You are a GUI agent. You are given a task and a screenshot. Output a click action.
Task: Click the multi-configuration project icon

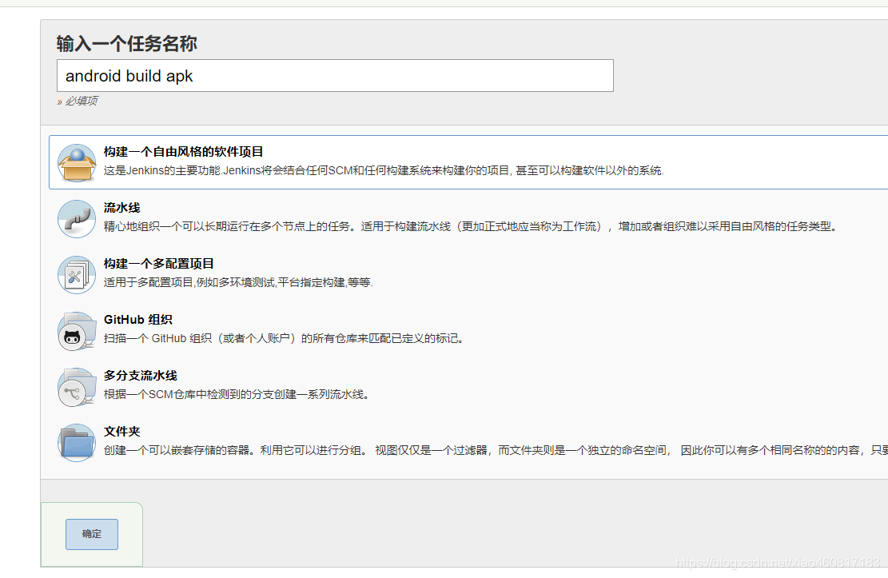[77, 275]
